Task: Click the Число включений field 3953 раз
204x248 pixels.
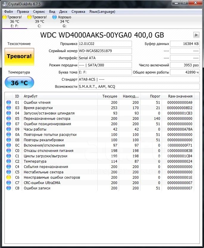Action: (x=185, y=65)
